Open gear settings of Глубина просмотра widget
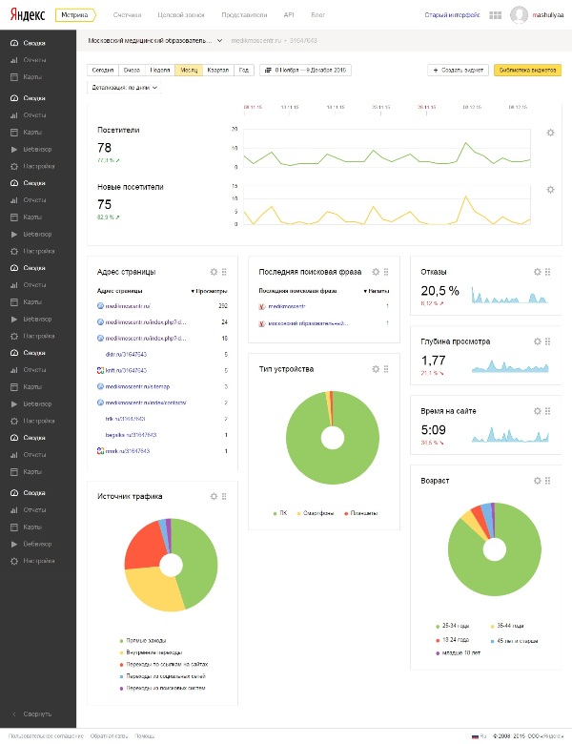The width and height of the screenshot is (572, 744). coord(537,341)
